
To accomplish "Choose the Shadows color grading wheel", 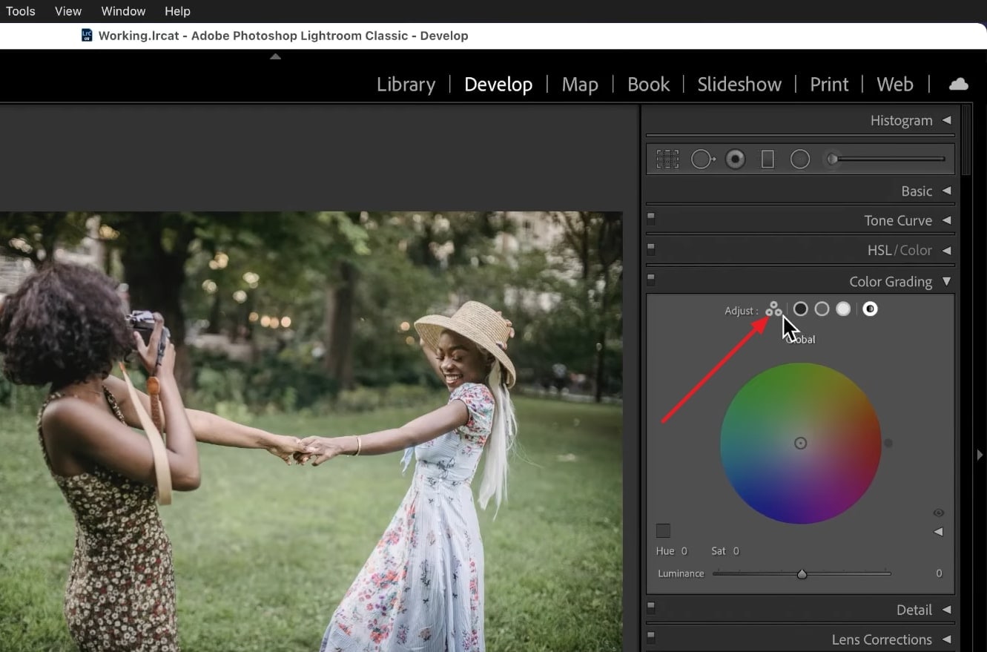I will coord(800,309).
